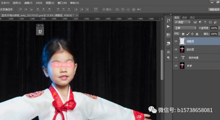220x120 pixels.
Task: Click the distribute left edges icon
Action: point(76,9)
